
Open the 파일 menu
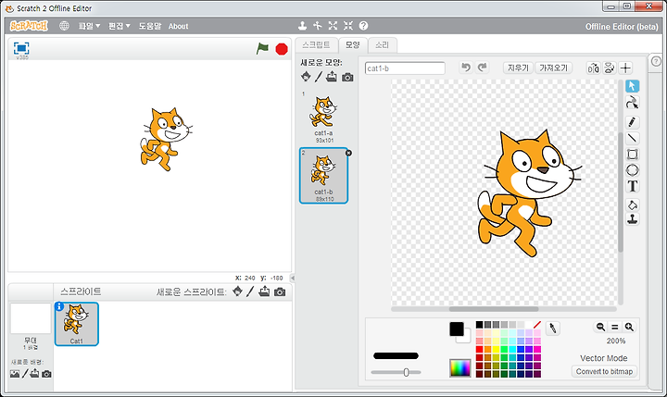[x=89, y=26]
